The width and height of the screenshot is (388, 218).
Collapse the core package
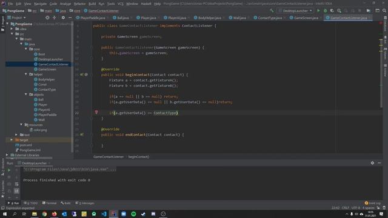coord(26,49)
